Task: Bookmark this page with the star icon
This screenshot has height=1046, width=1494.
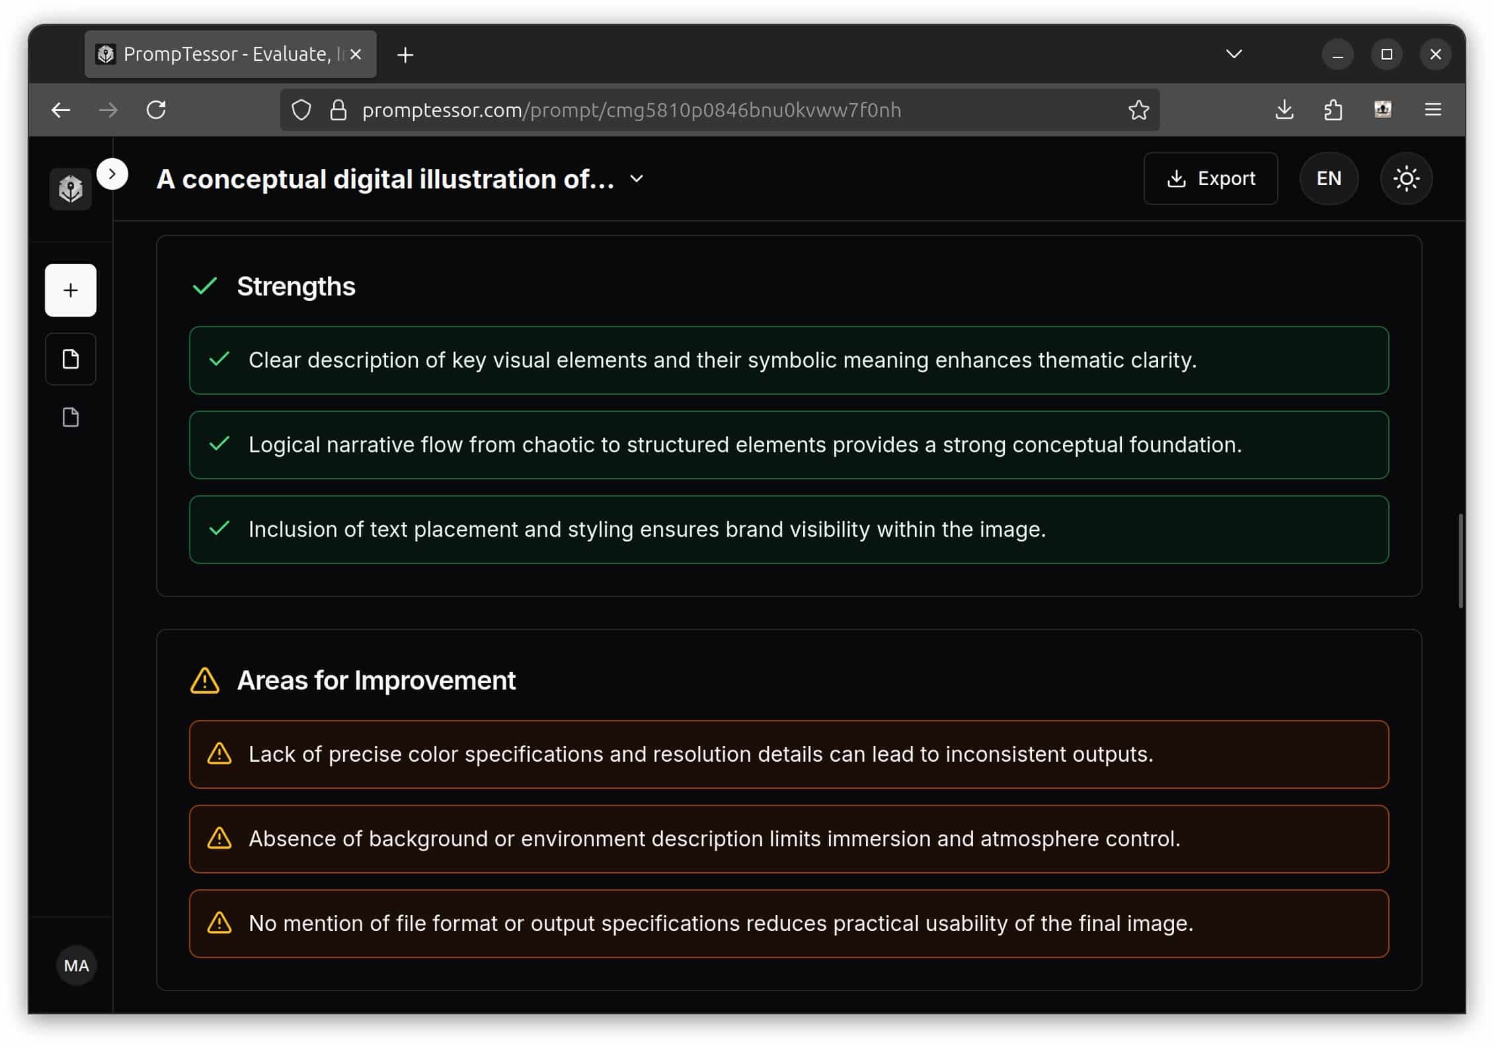Action: [x=1138, y=110]
